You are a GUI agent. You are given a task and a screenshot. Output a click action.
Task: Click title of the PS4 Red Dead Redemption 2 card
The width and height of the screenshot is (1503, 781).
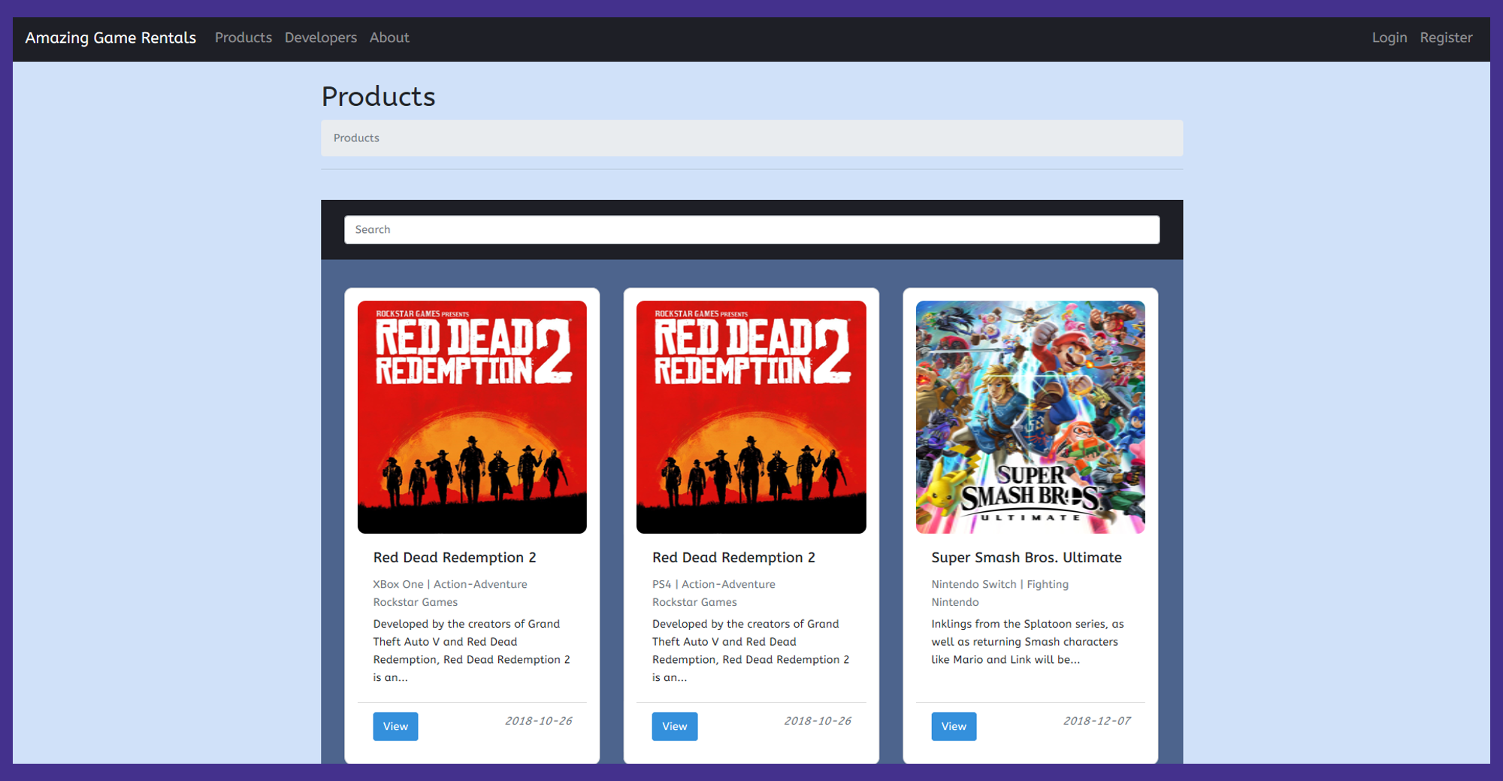tap(733, 558)
